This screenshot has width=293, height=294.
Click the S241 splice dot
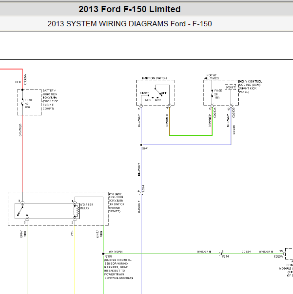click(x=141, y=145)
